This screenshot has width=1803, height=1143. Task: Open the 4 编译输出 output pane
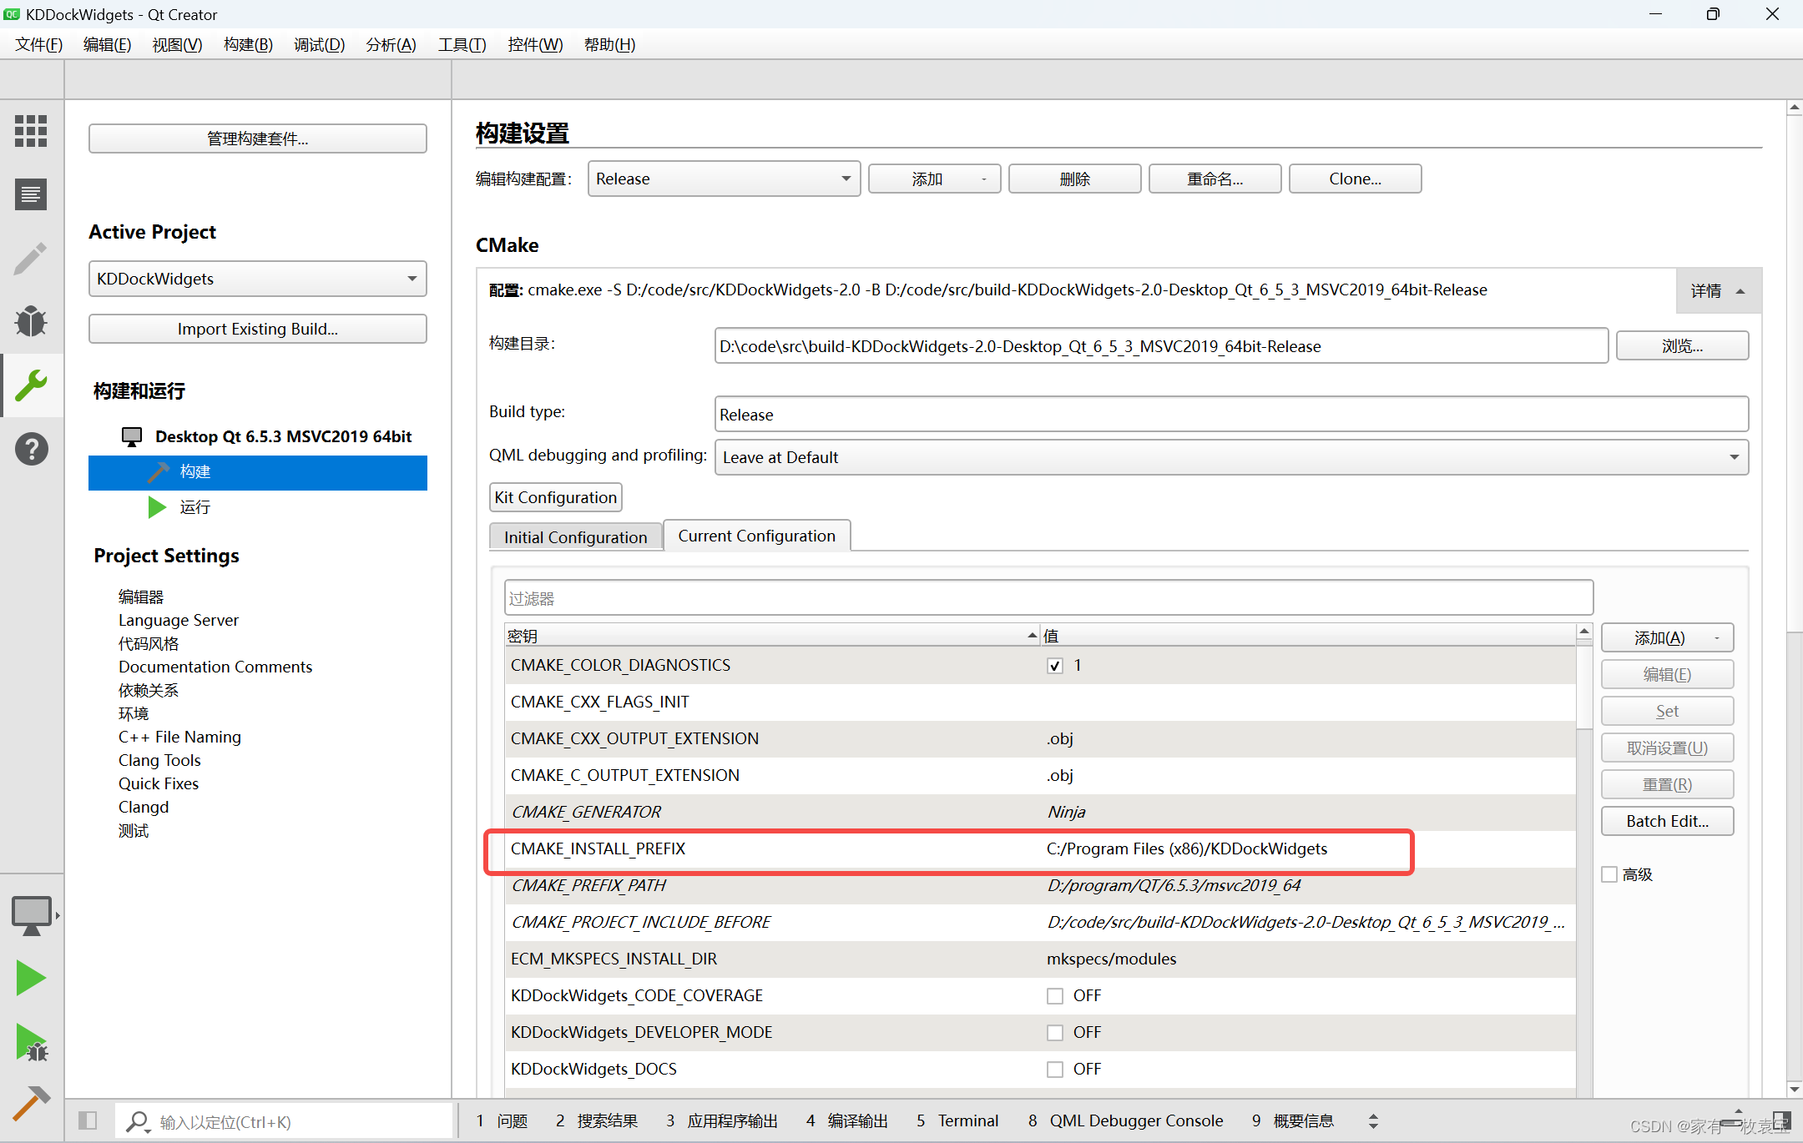coord(846,1120)
